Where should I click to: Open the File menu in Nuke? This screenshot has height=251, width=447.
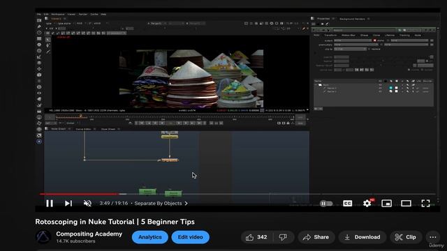coord(39,14)
